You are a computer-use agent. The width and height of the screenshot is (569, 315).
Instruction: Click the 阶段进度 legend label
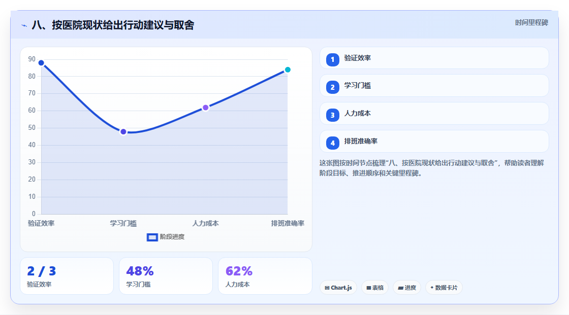click(x=172, y=237)
